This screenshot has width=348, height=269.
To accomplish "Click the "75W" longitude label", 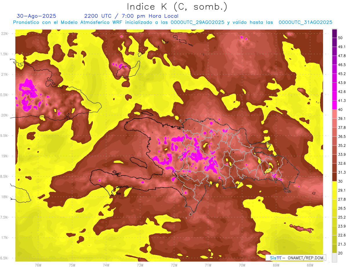I will click(72, 265).
